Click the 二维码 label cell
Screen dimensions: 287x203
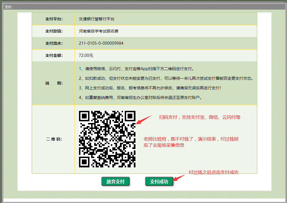point(53,139)
